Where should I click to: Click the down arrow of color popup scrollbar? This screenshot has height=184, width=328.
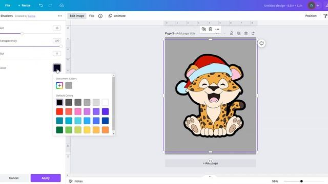click(114, 134)
